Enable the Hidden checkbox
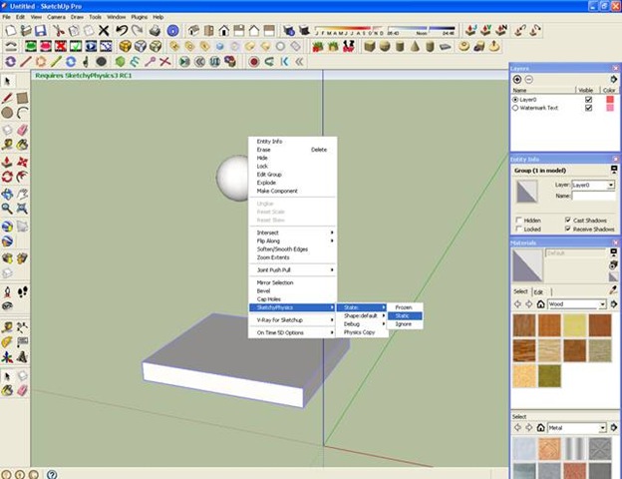 point(518,220)
